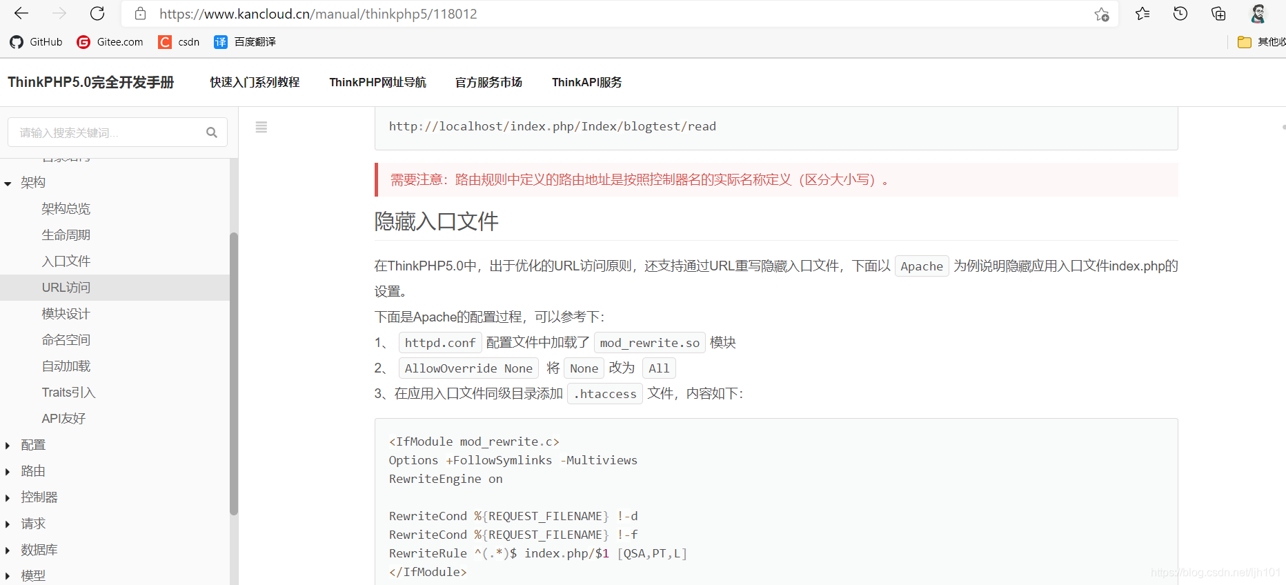
Task: Click the address bar URL
Action: coord(318,14)
